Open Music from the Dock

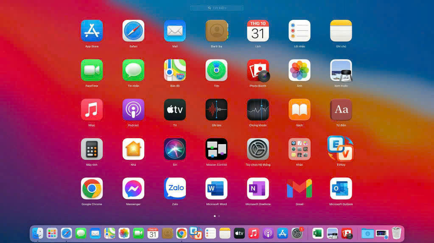click(254, 233)
